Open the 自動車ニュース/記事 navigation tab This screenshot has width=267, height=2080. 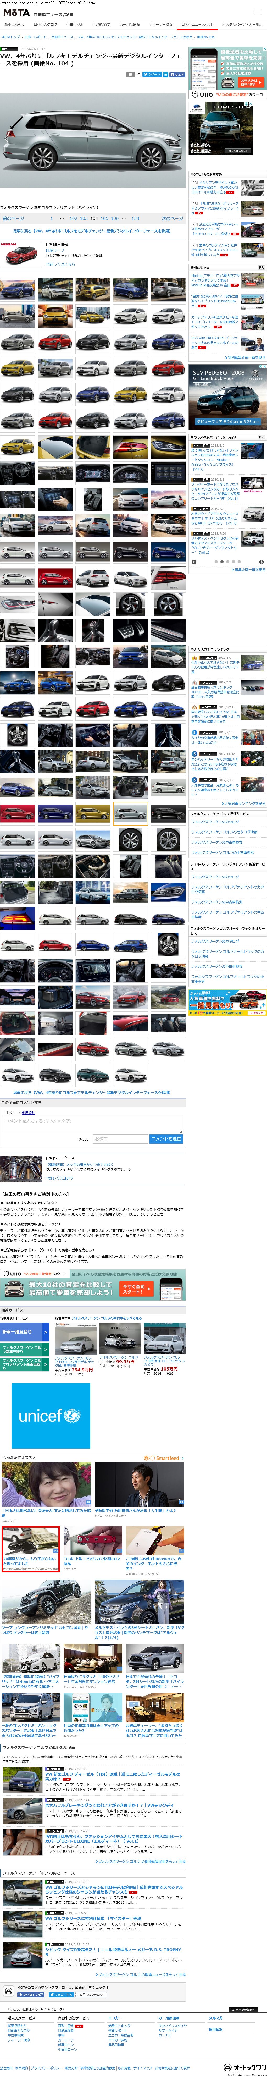pos(198,24)
